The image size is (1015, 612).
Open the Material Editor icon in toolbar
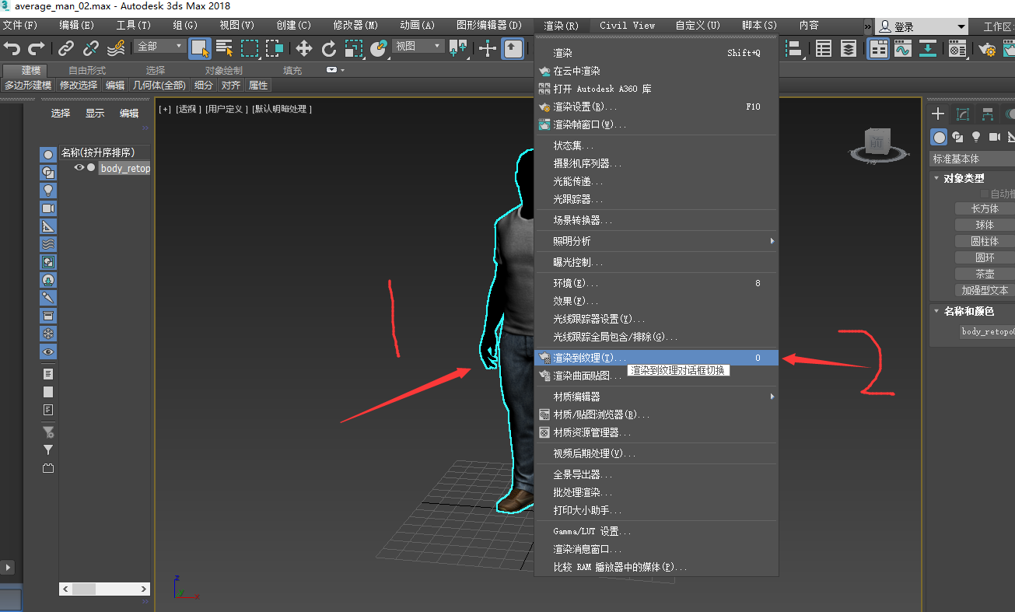(957, 49)
